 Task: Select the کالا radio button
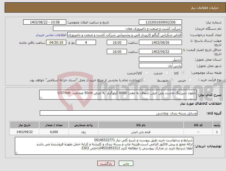(183, 73)
